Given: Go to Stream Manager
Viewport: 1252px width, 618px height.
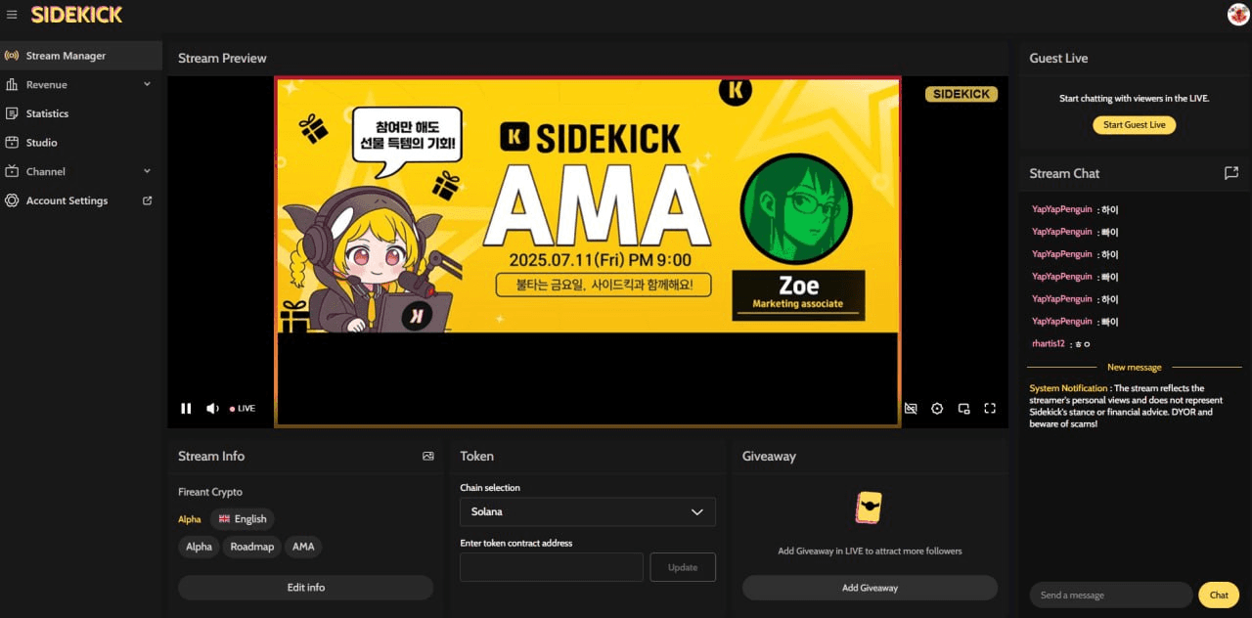Looking at the screenshot, I should point(81,56).
